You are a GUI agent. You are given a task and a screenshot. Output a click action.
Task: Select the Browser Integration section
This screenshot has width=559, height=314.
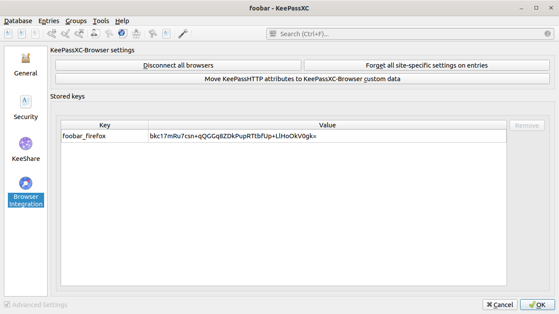click(x=26, y=192)
